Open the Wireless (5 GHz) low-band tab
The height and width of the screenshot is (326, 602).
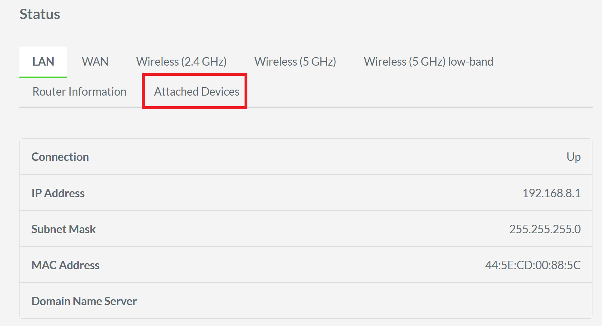point(428,61)
